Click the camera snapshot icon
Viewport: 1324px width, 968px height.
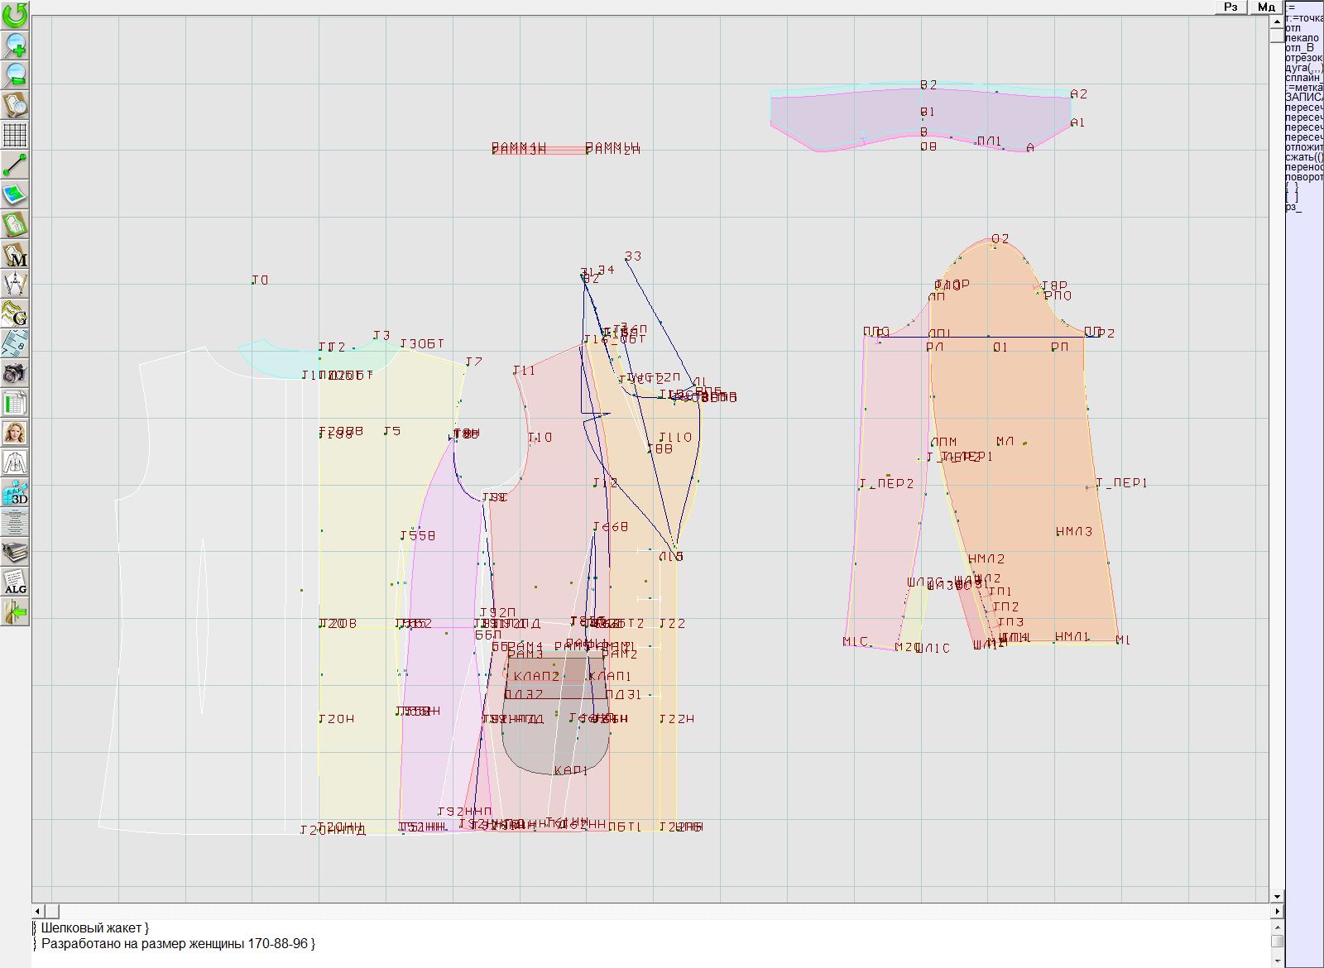pyautogui.click(x=15, y=373)
